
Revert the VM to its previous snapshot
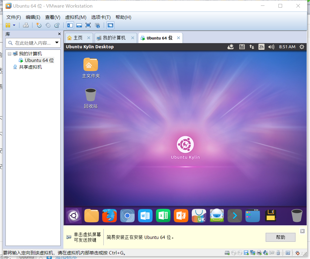(48, 25)
